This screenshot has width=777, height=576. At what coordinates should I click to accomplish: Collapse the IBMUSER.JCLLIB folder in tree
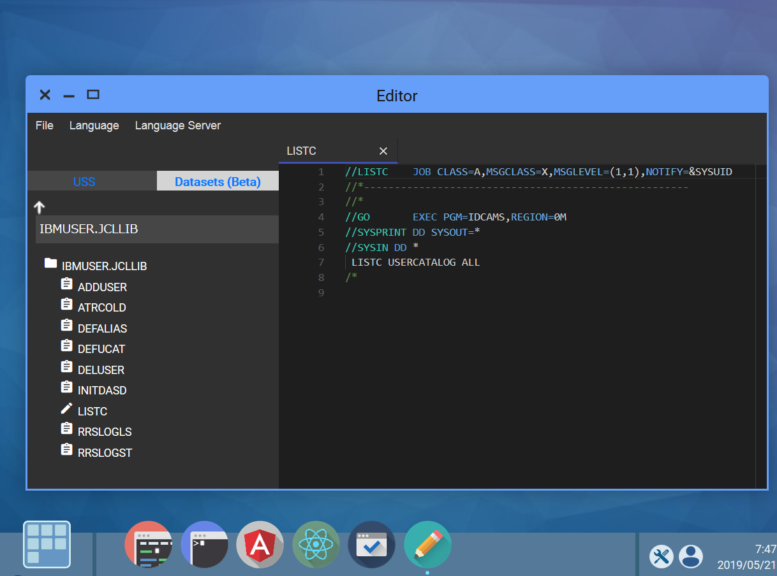104,266
